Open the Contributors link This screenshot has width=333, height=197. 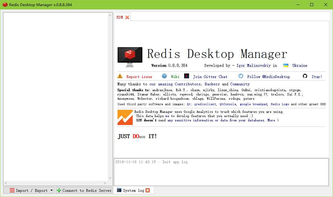click(x=188, y=84)
